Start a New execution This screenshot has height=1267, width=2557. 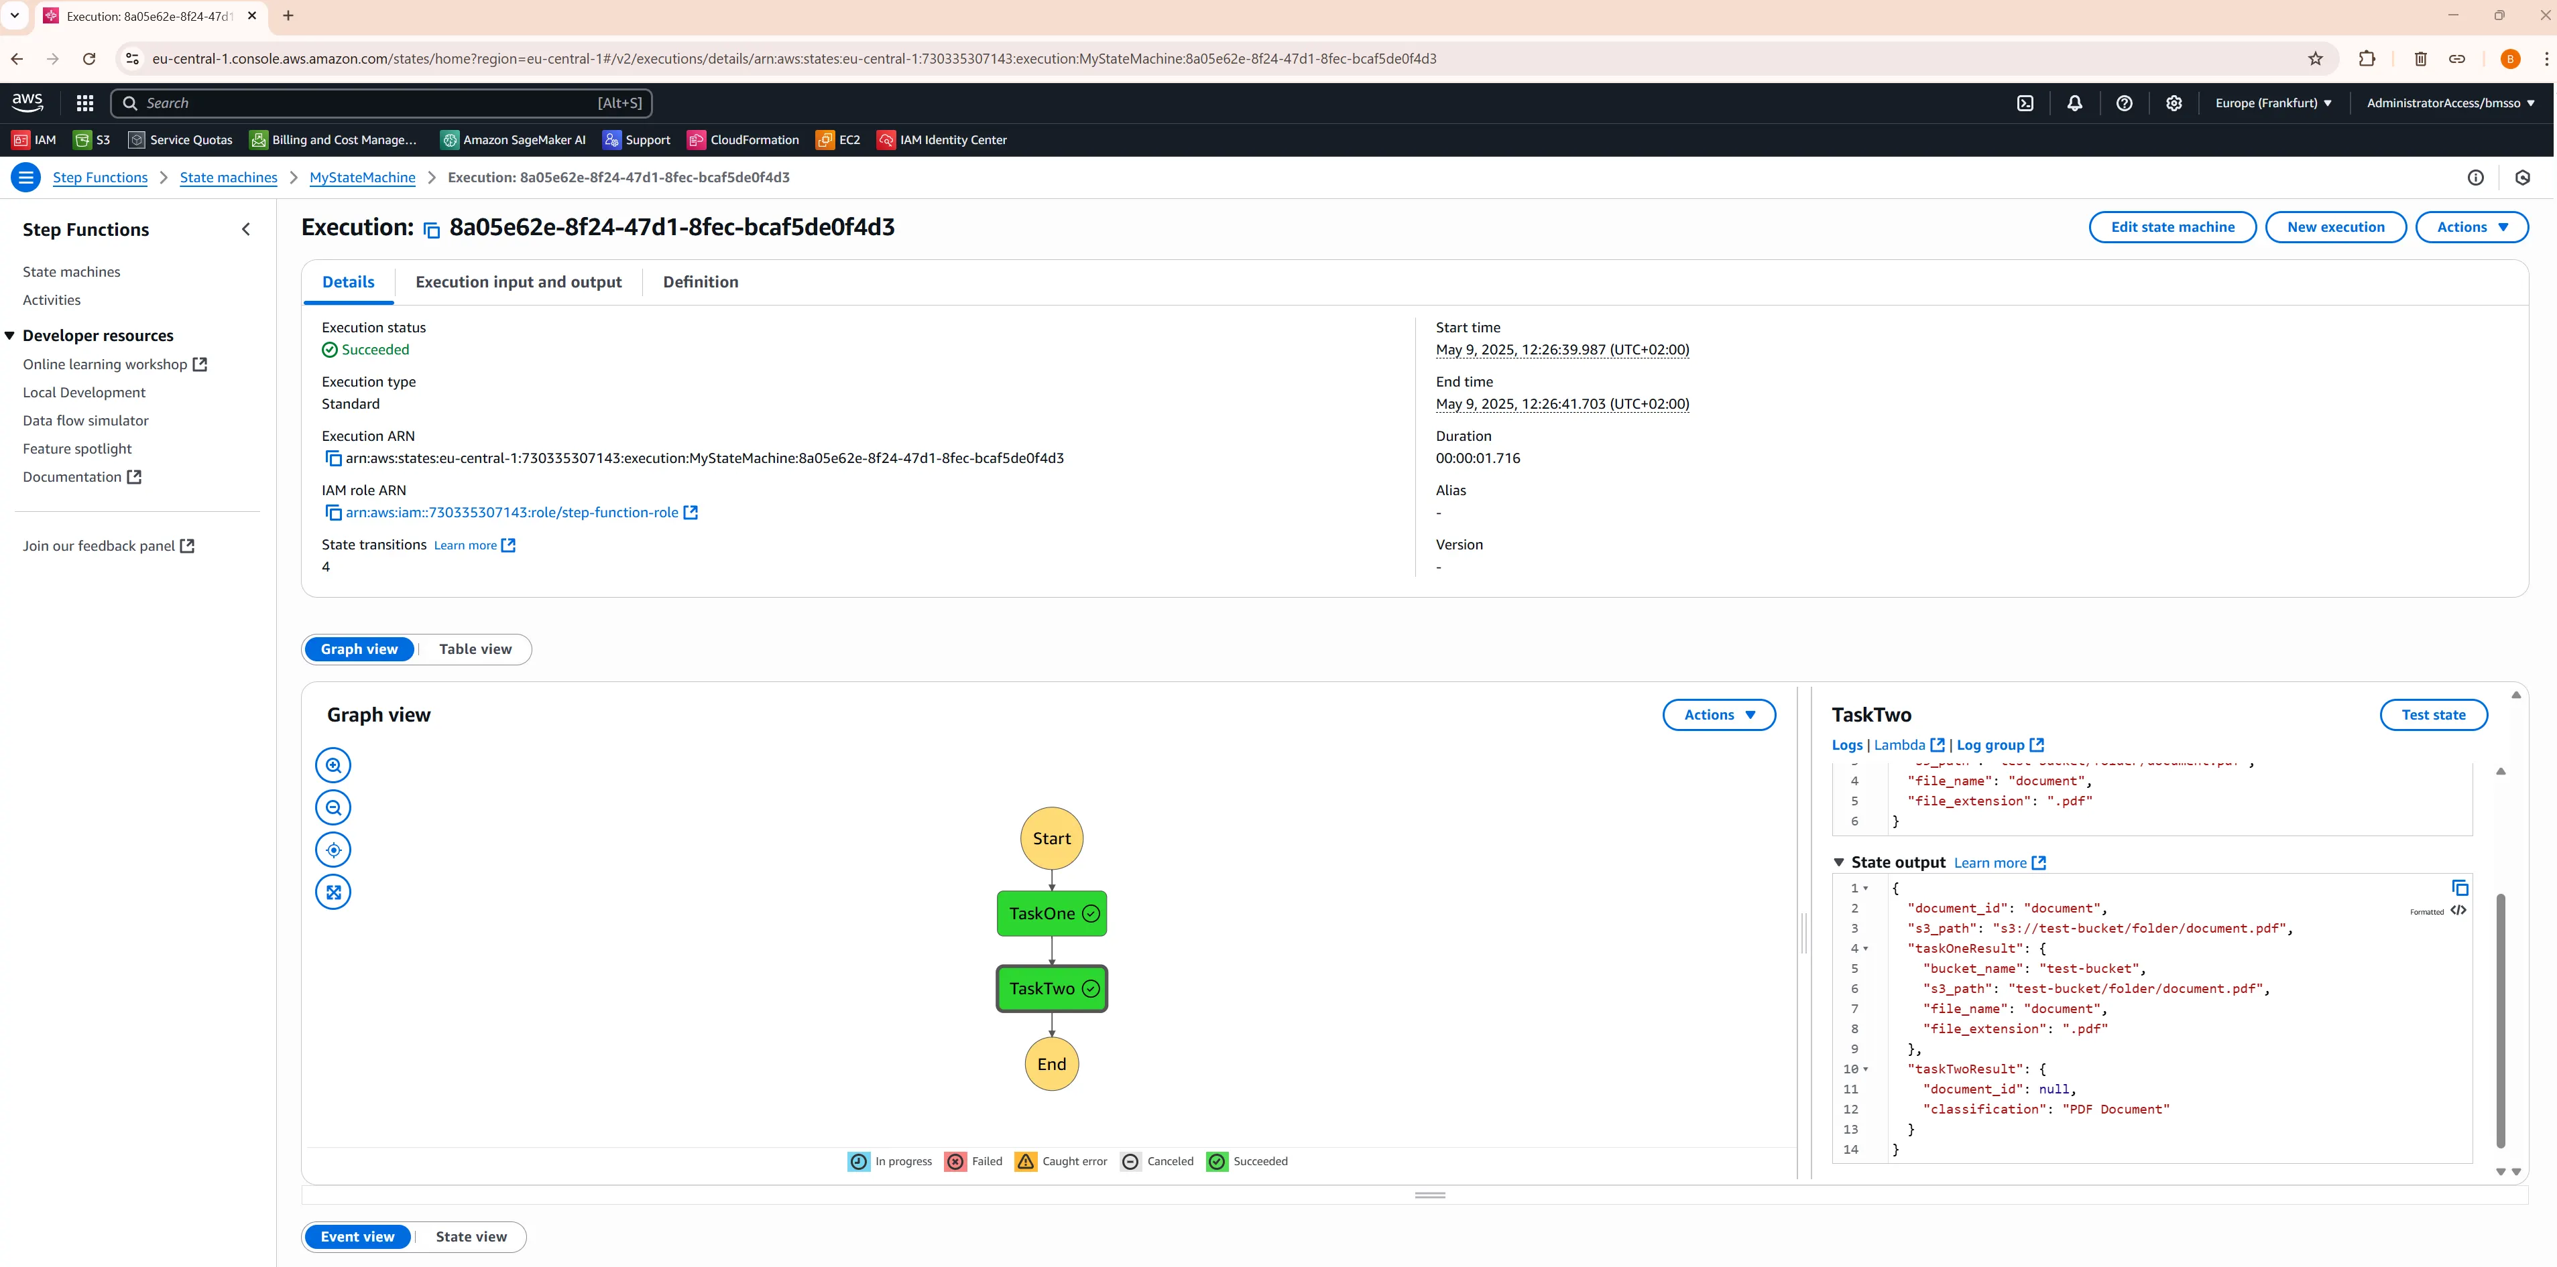(x=2336, y=227)
